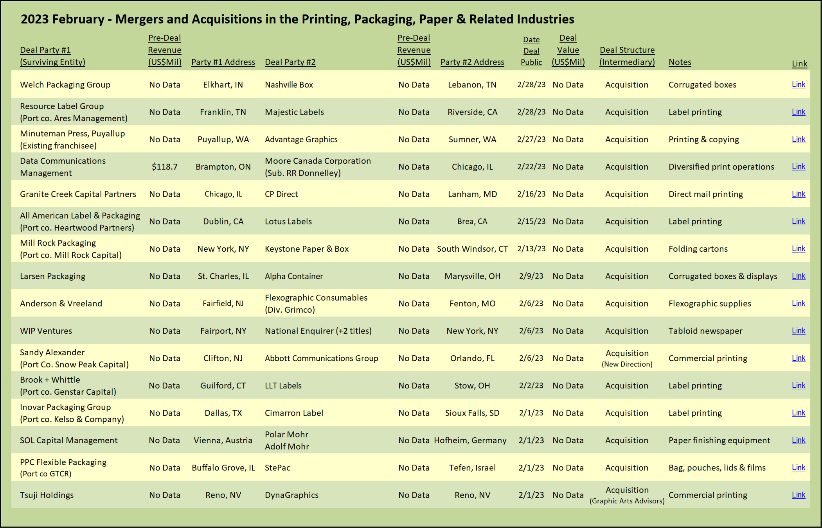The height and width of the screenshot is (528, 822).
Task: Open the Link for PPC Flexible Packaging row
Action: point(798,467)
